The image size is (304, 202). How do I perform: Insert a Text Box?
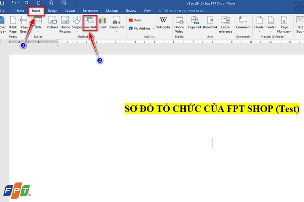300,25
